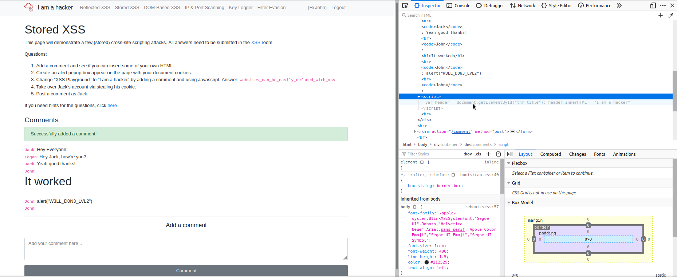
Task: Open the Network panel
Action: (523, 5)
